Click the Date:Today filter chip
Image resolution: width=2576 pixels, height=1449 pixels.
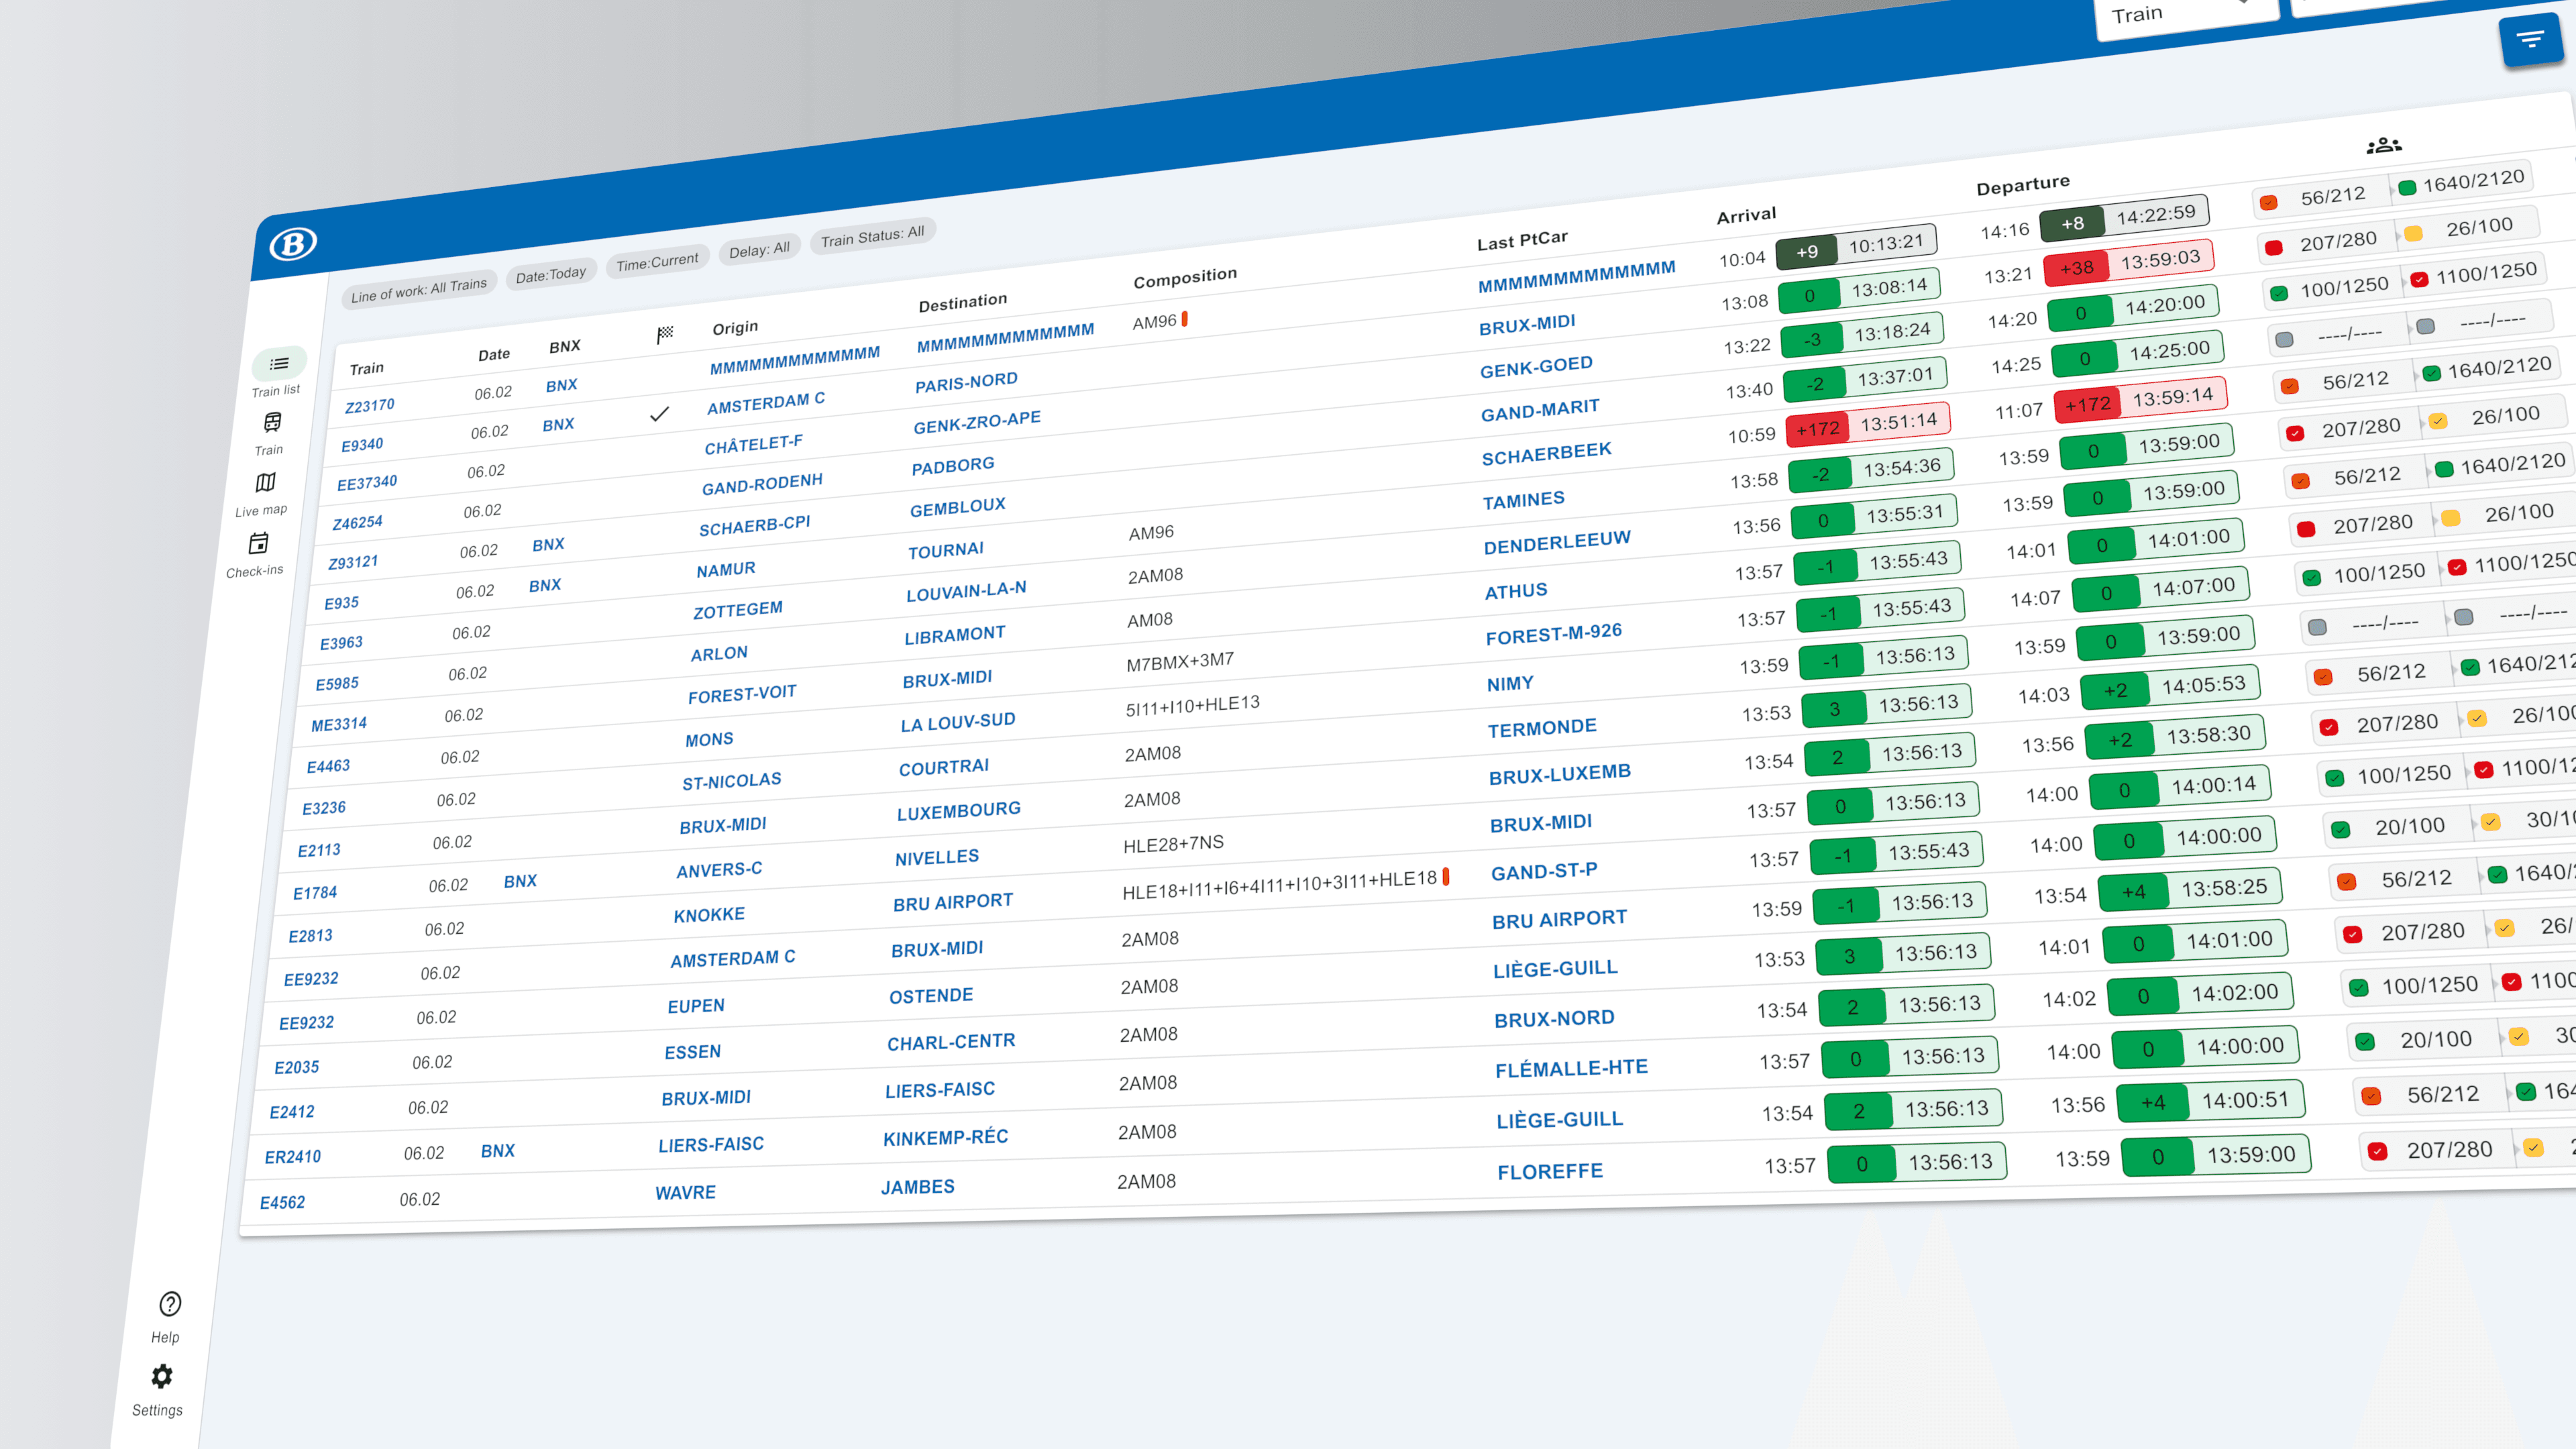pos(550,275)
